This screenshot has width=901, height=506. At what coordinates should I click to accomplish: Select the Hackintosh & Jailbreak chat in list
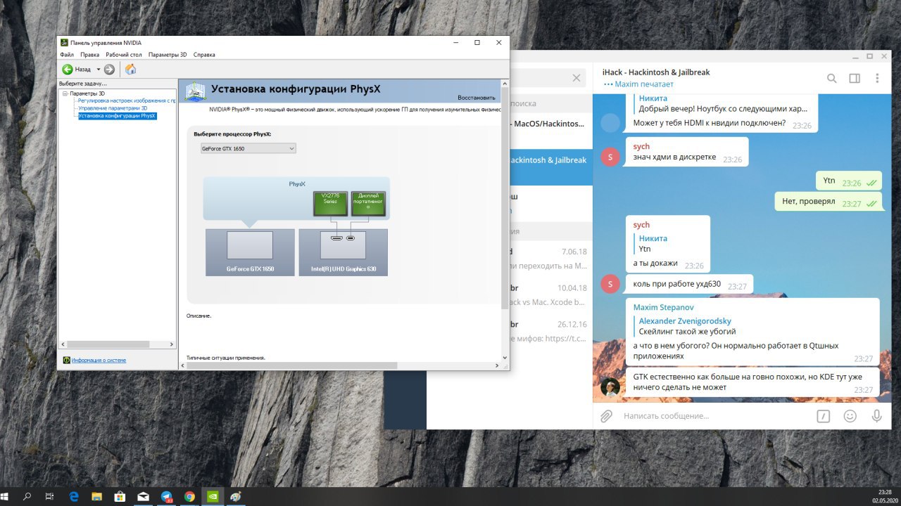coord(550,166)
